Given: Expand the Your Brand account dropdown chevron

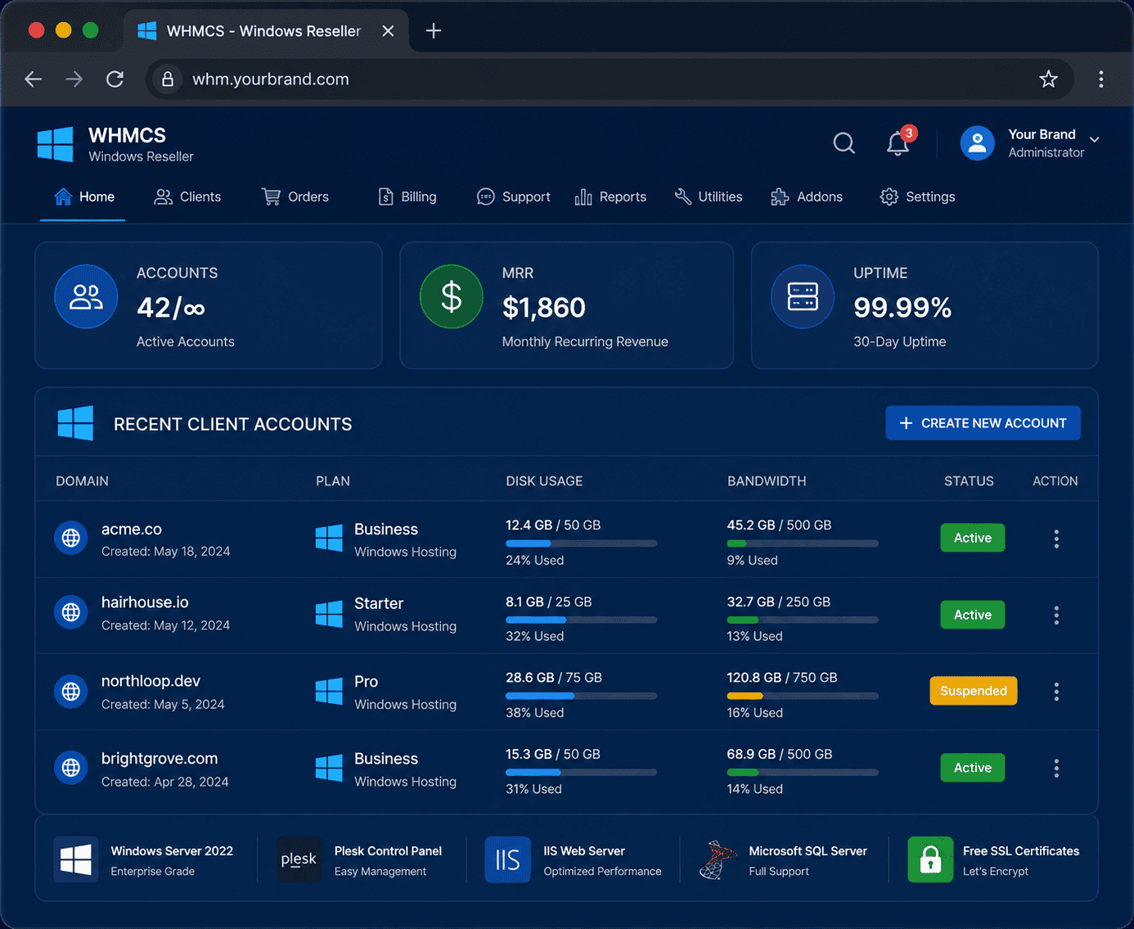Looking at the screenshot, I should [x=1094, y=139].
